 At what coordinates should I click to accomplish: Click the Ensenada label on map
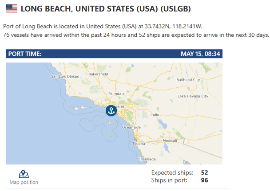coord(147,159)
